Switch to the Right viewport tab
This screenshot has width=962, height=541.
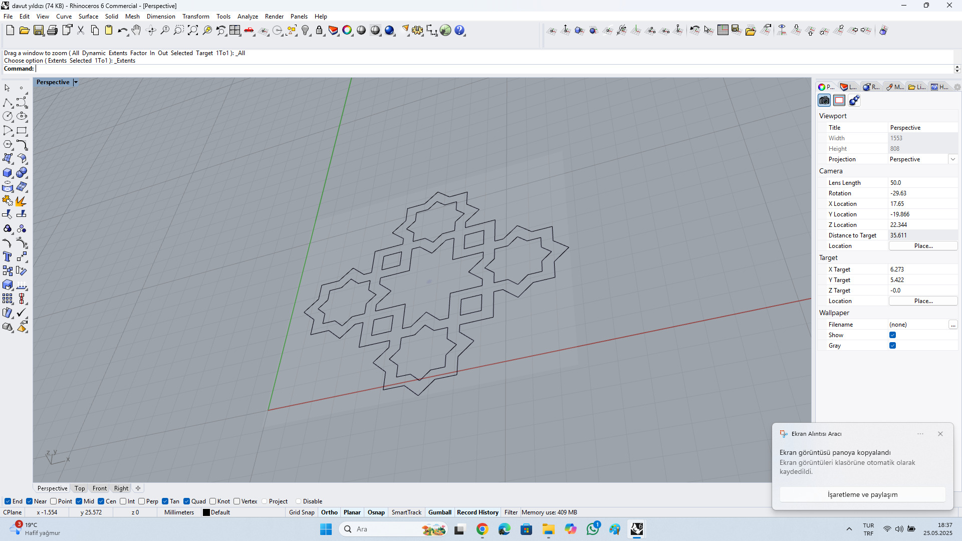click(121, 488)
